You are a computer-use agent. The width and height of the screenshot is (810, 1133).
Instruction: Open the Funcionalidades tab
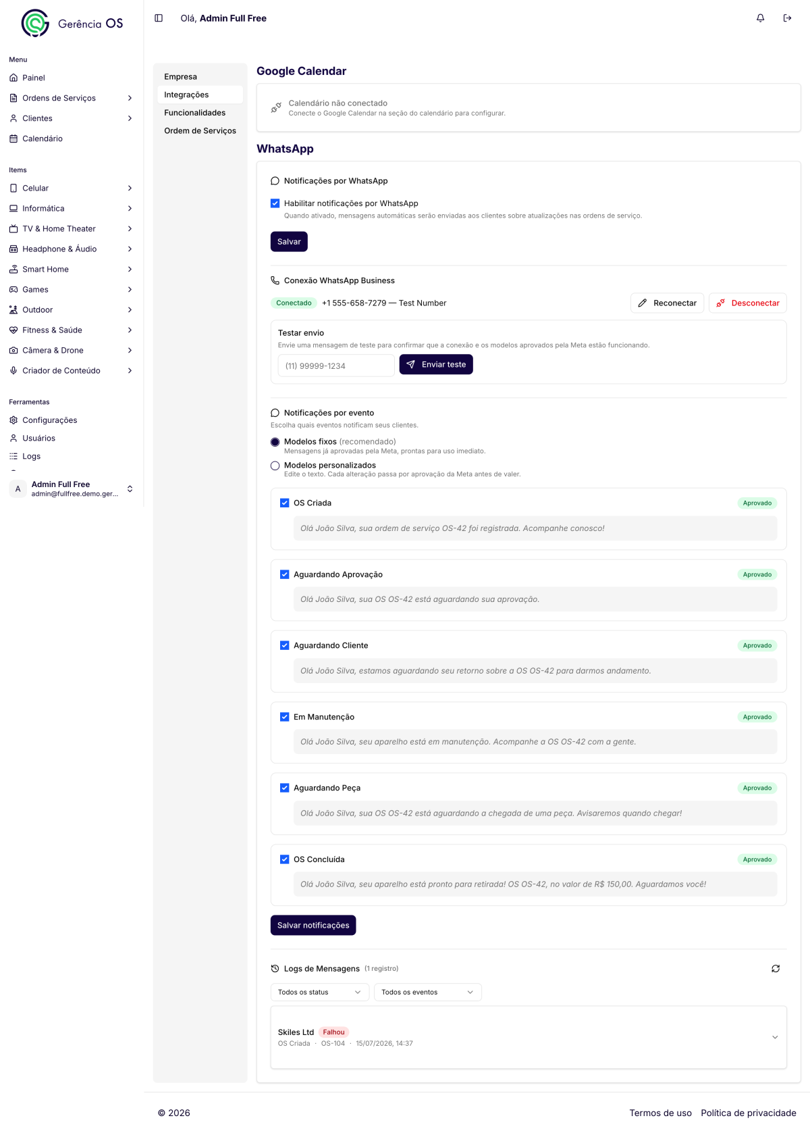point(200,113)
